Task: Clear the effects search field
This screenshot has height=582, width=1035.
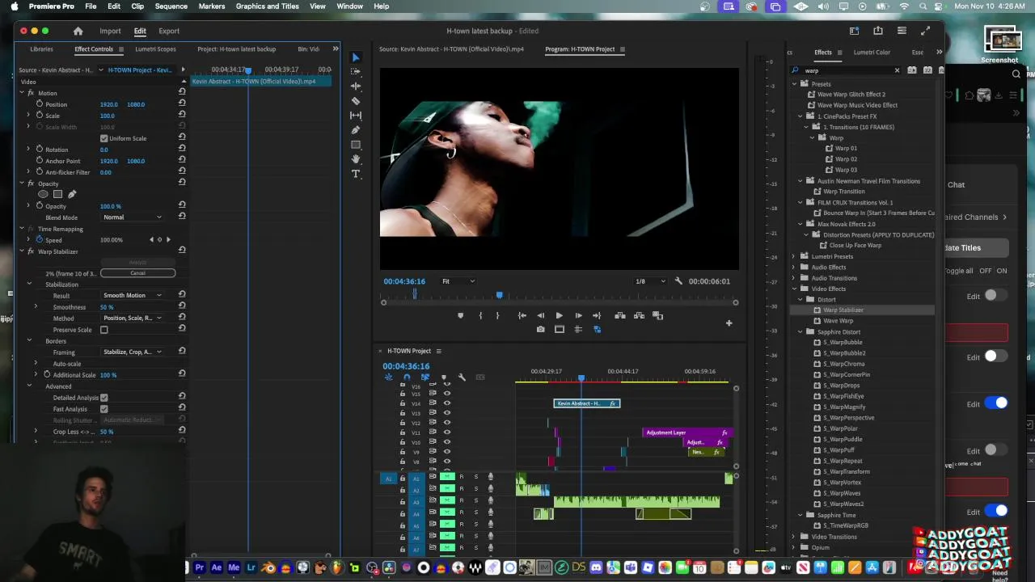Action: coord(897,70)
